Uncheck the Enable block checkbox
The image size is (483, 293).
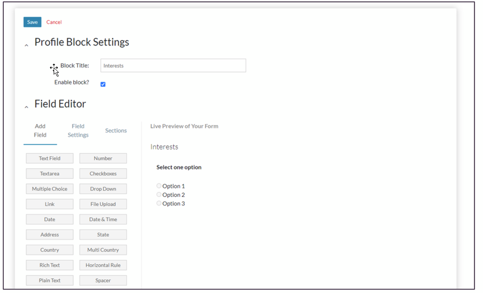pos(103,85)
